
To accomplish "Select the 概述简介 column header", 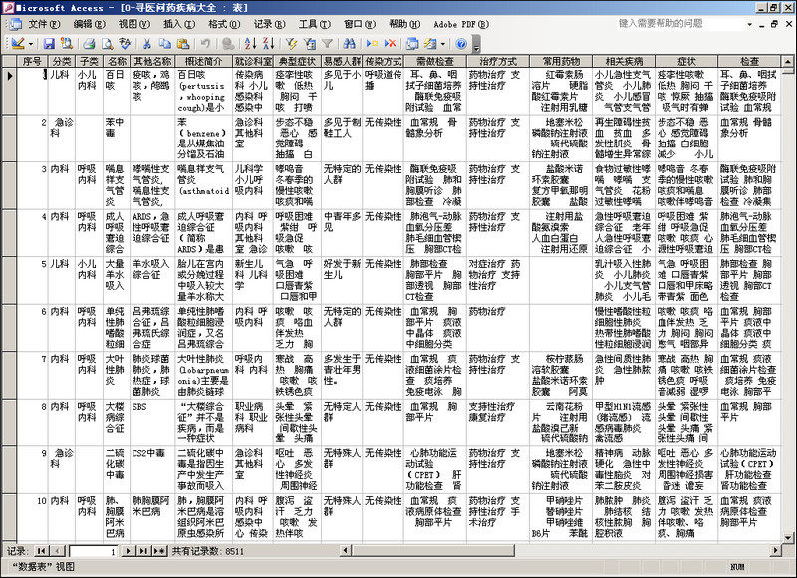I will (204, 61).
